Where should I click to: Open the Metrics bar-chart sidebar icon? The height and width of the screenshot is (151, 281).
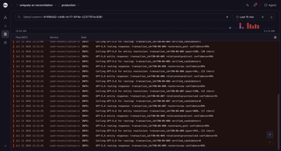5,26
